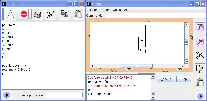The width and height of the screenshot is (207, 101).
Task: Click the history panel down scroll arrow
Action: [153, 98]
